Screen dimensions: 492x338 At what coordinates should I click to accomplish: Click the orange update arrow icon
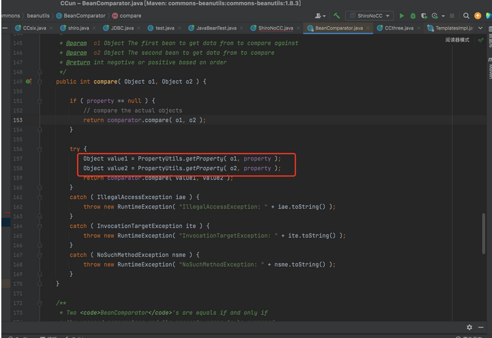[x=478, y=16]
